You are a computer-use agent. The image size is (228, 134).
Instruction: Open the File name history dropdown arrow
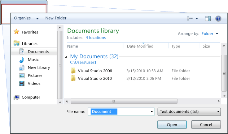[152, 112]
